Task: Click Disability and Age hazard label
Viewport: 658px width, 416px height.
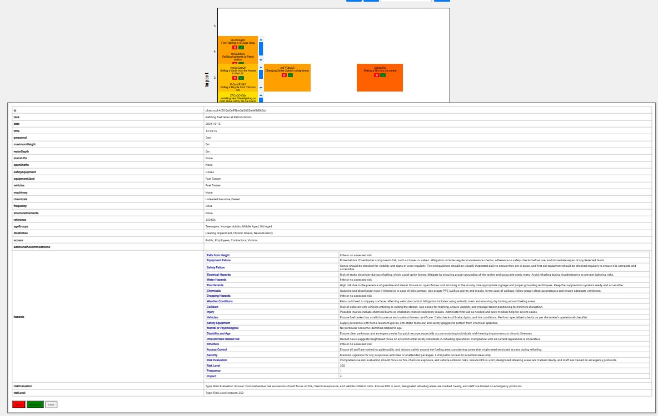Action: [218, 333]
